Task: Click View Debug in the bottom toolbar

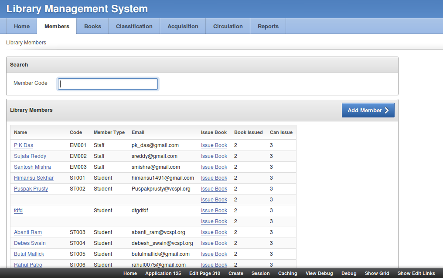Action: (x=319, y=273)
